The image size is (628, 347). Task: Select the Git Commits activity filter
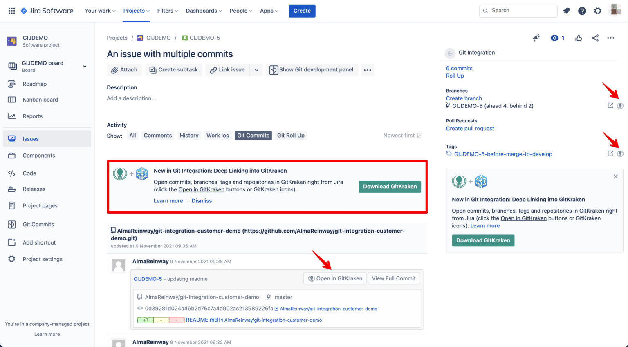click(253, 135)
